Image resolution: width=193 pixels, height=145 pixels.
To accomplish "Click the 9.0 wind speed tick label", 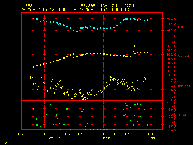I will pyautogui.click(x=173, y=79).
